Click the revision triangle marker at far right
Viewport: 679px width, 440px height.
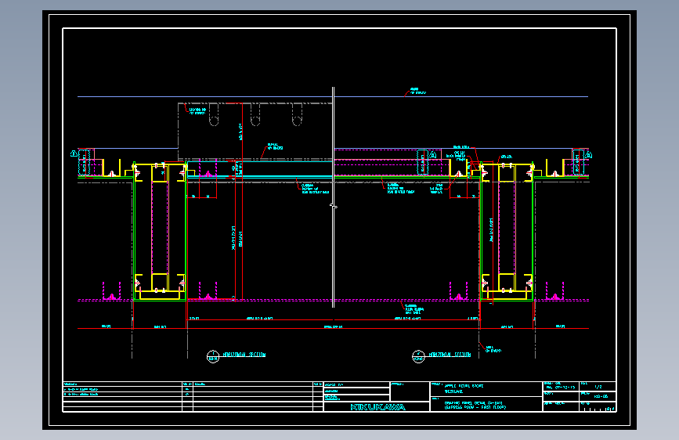tap(589, 154)
